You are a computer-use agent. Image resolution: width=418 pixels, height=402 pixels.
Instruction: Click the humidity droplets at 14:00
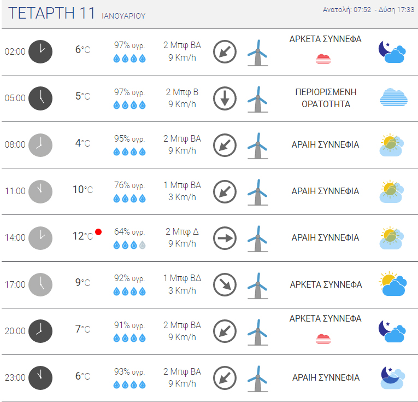[x=129, y=245]
